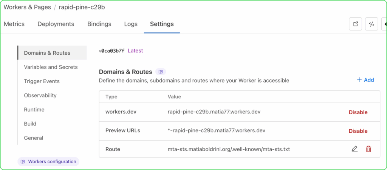387x170 pixels.
Task: Open the Runtime settings section
Action: (34, 109)
